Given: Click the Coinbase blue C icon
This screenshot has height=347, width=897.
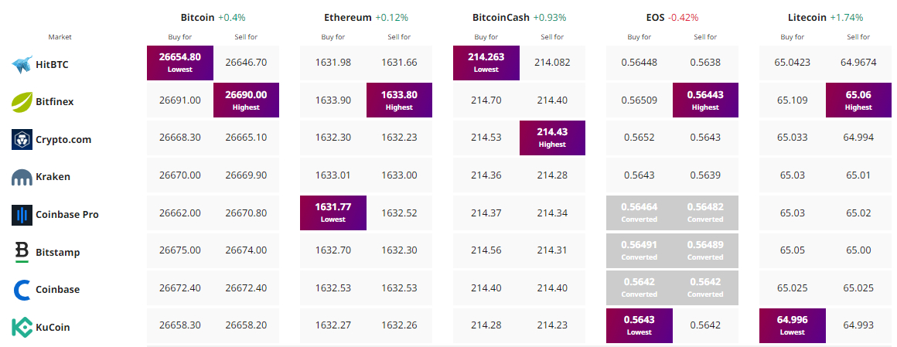Looking at the screenshot, I should click(21, 290).
